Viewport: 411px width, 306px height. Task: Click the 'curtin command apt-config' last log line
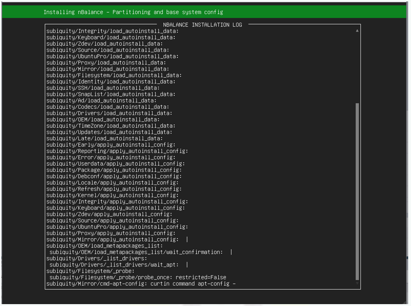141,284
